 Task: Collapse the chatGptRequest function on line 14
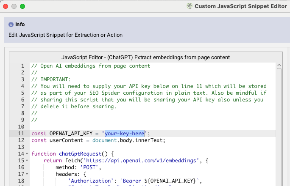point(27,154)
